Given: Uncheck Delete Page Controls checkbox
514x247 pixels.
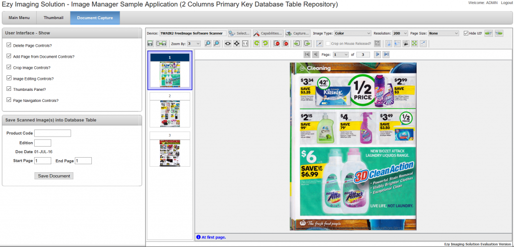Looking at the screenshot, I should (x=9, y=45).
